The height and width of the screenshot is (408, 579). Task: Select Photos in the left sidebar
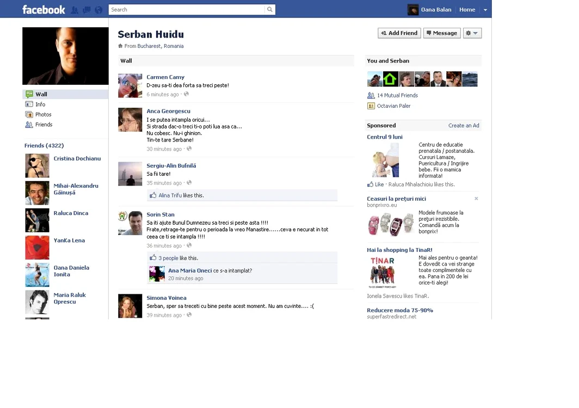point(43,114)
